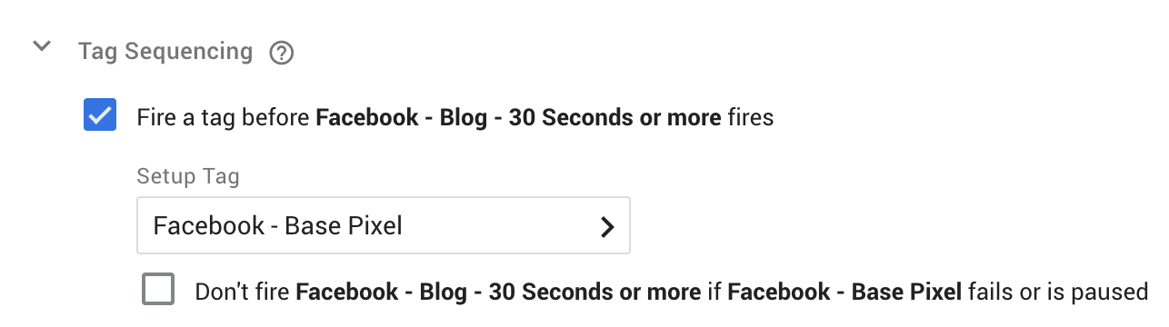Click the downward chevron left of Tag Sequencing

(42, 46)
